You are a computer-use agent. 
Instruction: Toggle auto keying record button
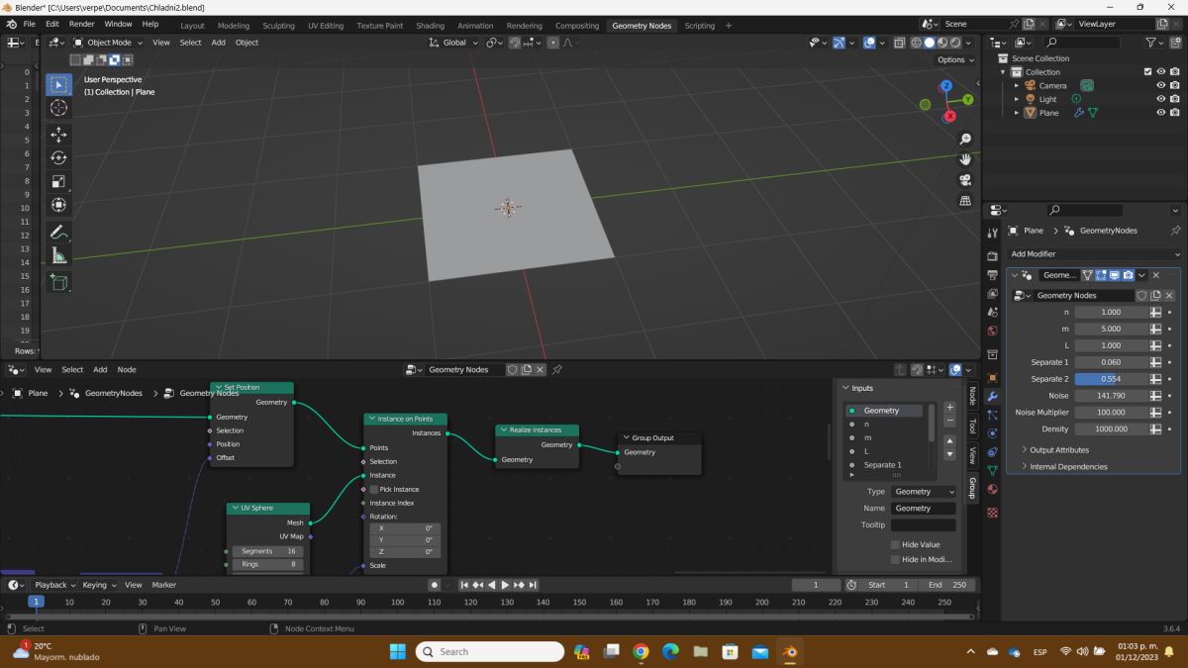[434, 585]
